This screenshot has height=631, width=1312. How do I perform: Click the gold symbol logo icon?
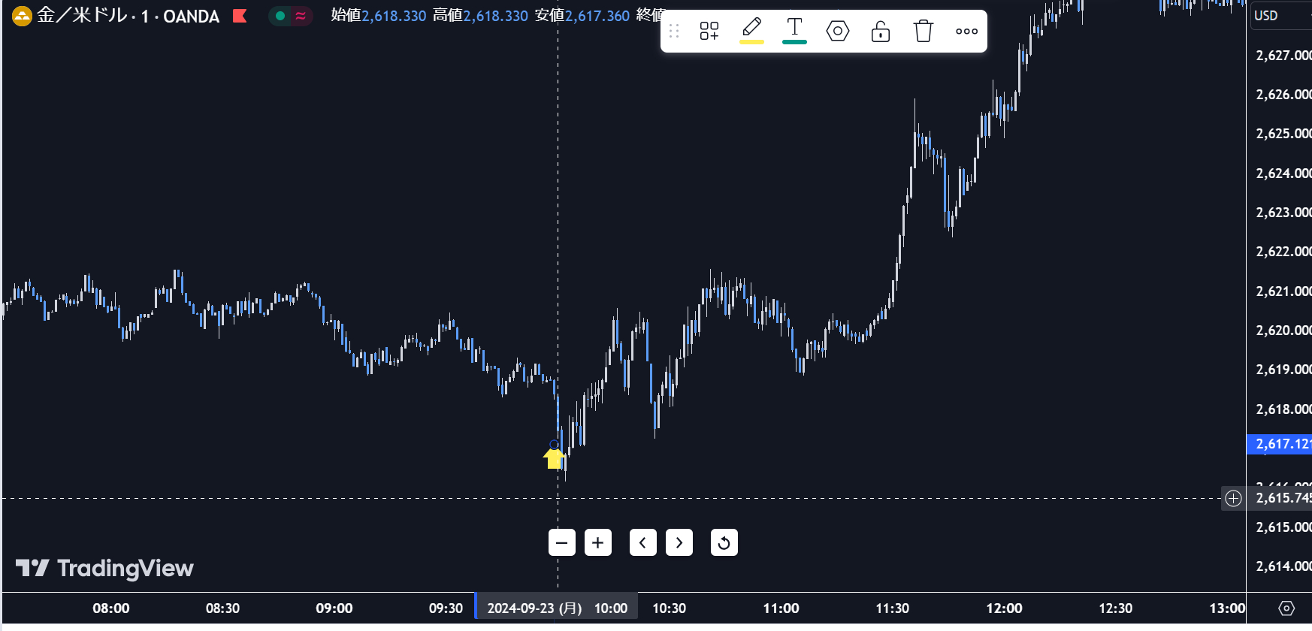[x=22, y=16]
